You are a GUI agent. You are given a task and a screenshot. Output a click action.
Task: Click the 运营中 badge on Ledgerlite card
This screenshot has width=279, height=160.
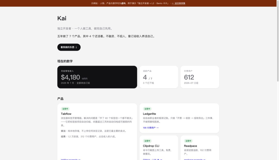[x=147, y=109]
